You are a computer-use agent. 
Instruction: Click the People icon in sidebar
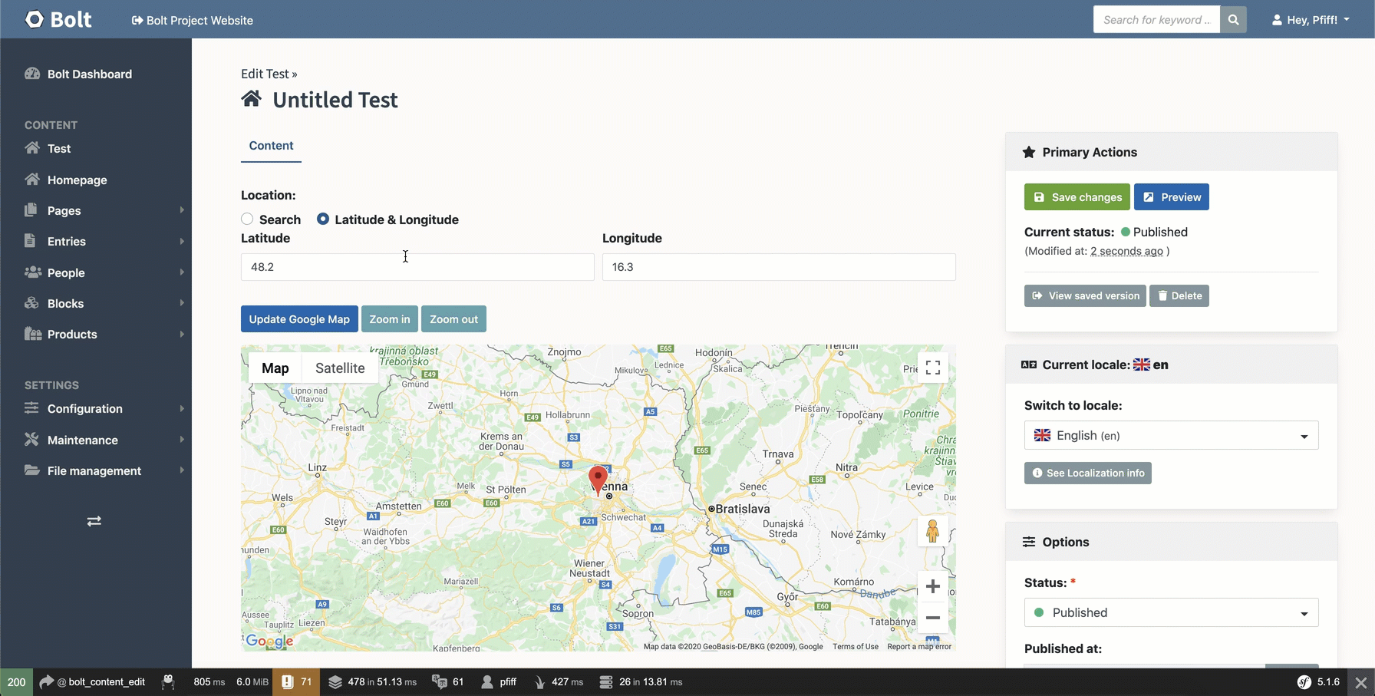coord(32,272)
